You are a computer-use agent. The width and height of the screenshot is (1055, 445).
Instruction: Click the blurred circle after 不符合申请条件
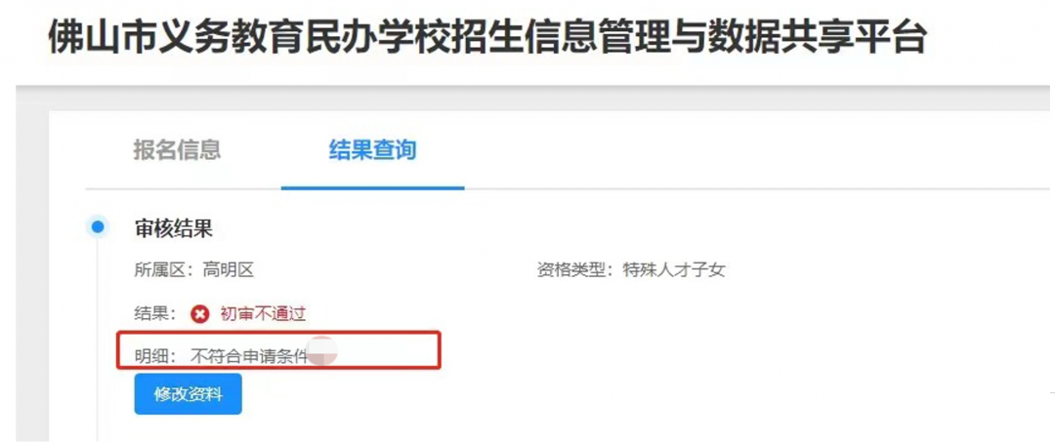[322, 352]
